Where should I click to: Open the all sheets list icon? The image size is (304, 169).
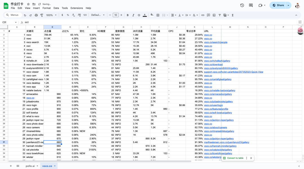[x=18, y=166]
